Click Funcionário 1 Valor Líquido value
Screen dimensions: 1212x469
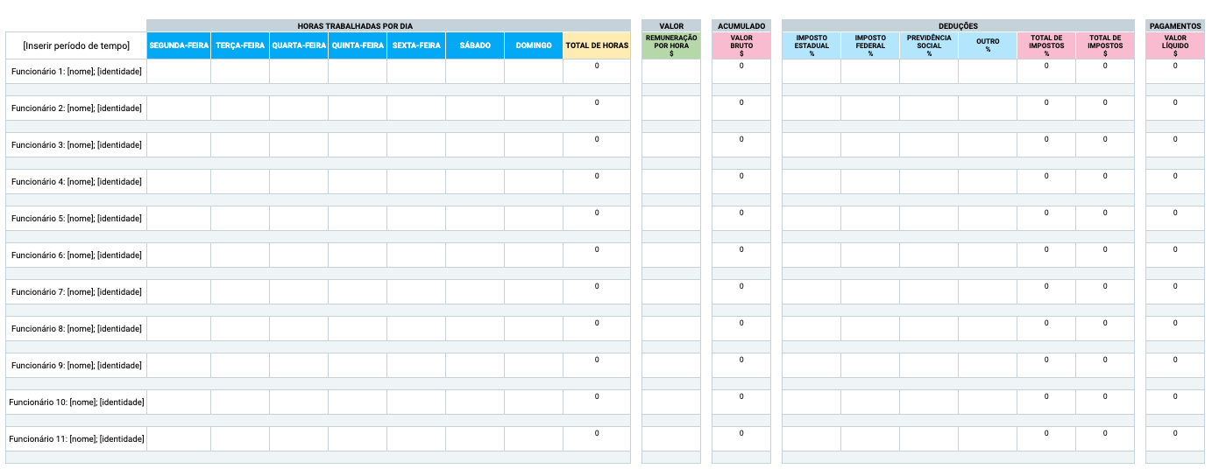point(1175,72)
